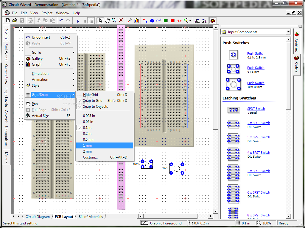Toggle the Gallery toolbox icon in toolbar
Viewport: 305px width, 228px height.
[x=213, y=20]
